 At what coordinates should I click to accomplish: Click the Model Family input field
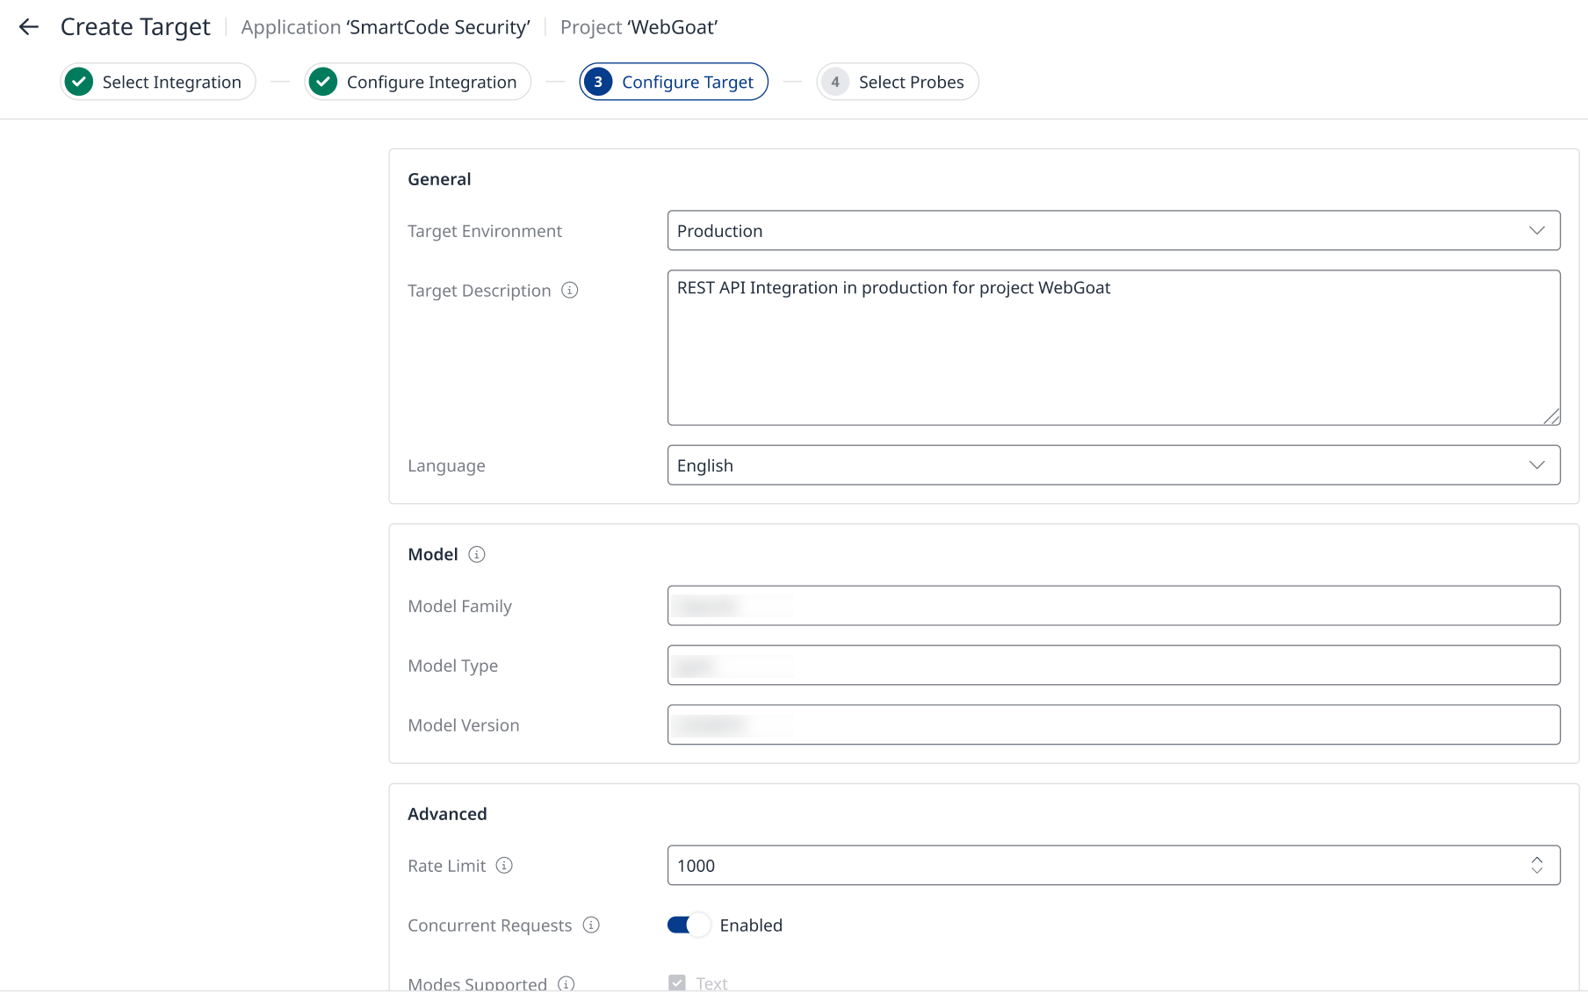pos(1113,606)
